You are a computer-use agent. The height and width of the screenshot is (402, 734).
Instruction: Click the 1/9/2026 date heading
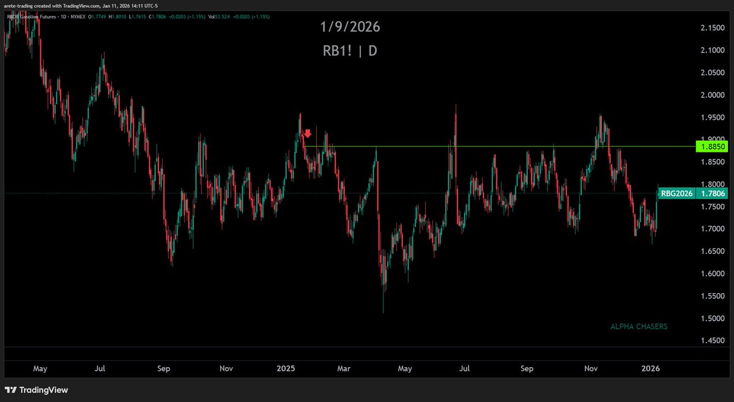click(x=350, y=28)
